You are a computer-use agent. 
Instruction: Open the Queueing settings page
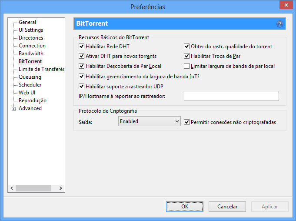(x=30, y=77)
